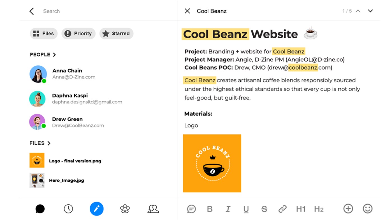Go to next search result arrow
Viewport: 392px width, 220px height.
(x=370, y=11)
